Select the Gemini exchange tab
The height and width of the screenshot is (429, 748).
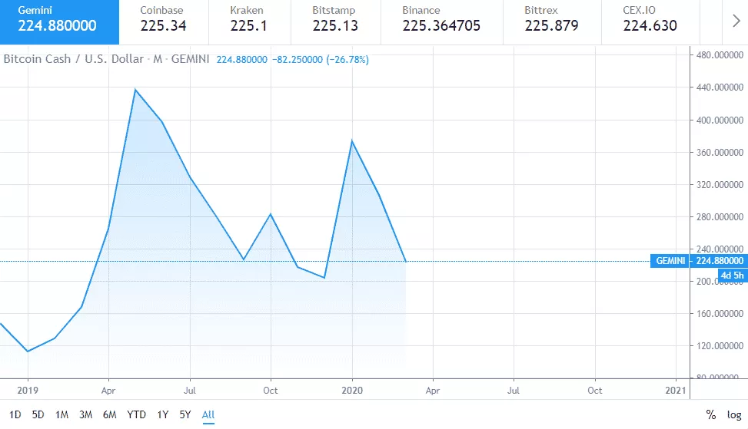(x=59, y=19)
